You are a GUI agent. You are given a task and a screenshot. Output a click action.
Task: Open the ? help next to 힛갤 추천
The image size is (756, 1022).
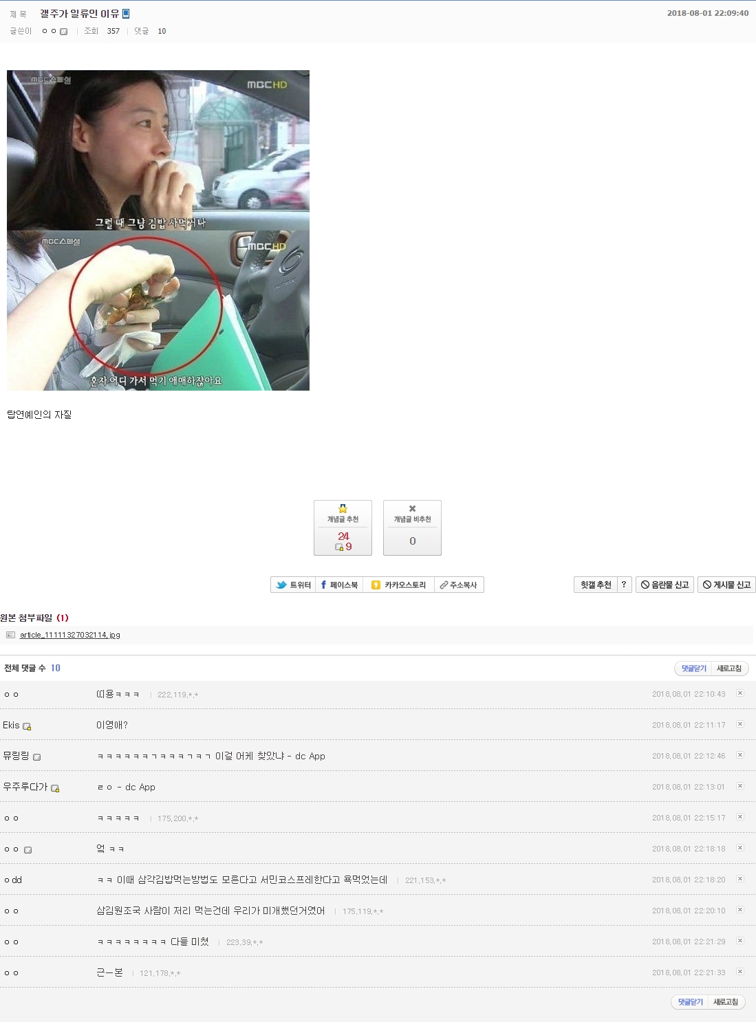coord(624,585)
